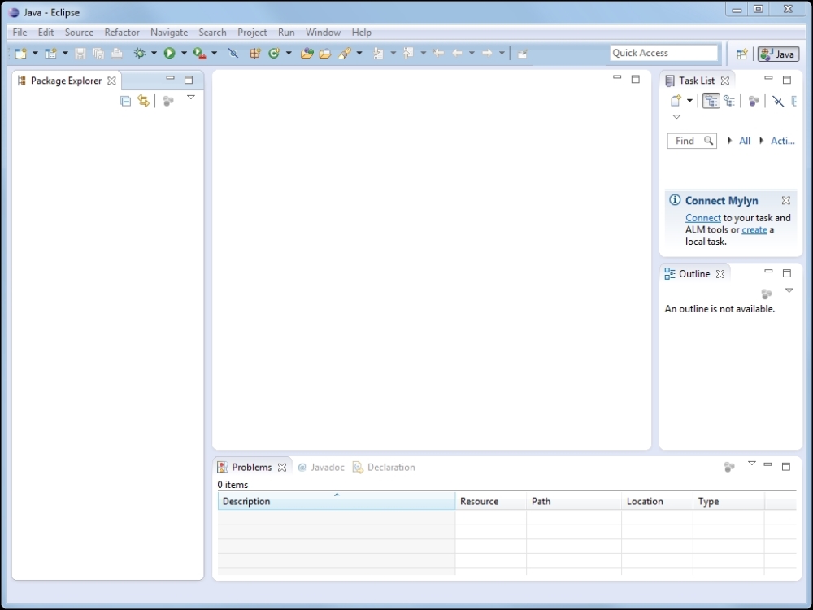This screenshot has width=813, height=610.
Task: Click the Connect link in Mylyn notice
Action: point(702,218)
